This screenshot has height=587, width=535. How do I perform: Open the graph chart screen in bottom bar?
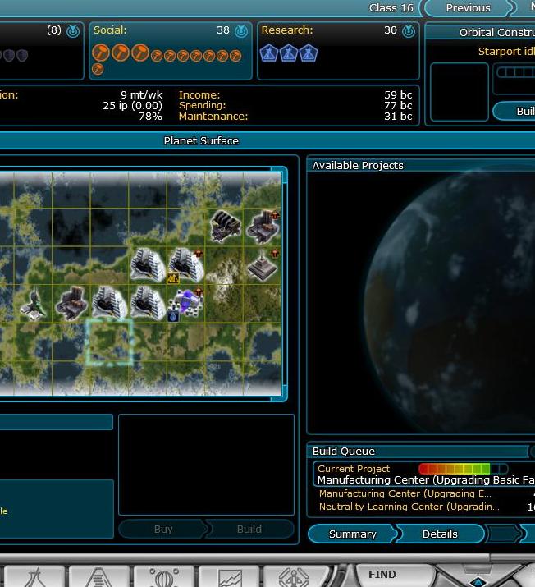click(x=229, y=576)
